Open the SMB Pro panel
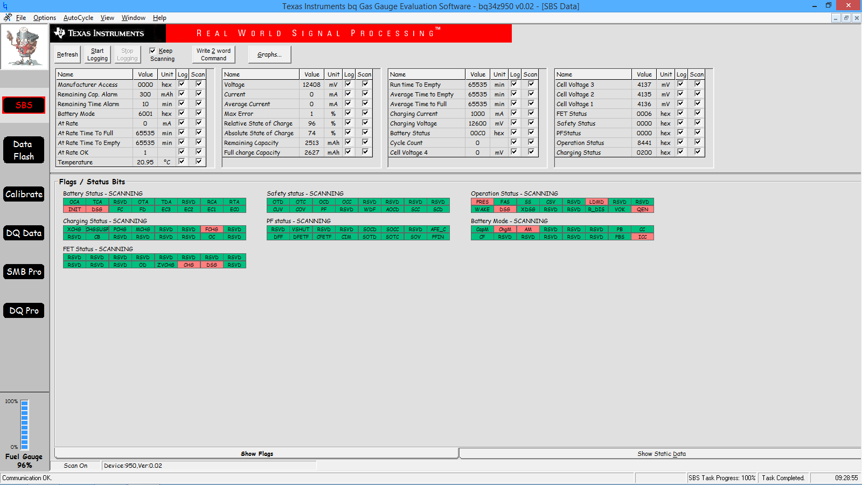 pos(24,272)
